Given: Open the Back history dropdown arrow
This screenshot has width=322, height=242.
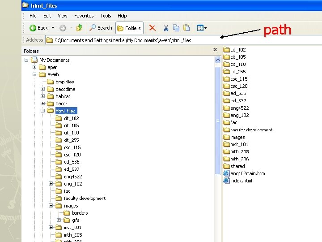Looking at the screenshot, I should tap(53, 28).
